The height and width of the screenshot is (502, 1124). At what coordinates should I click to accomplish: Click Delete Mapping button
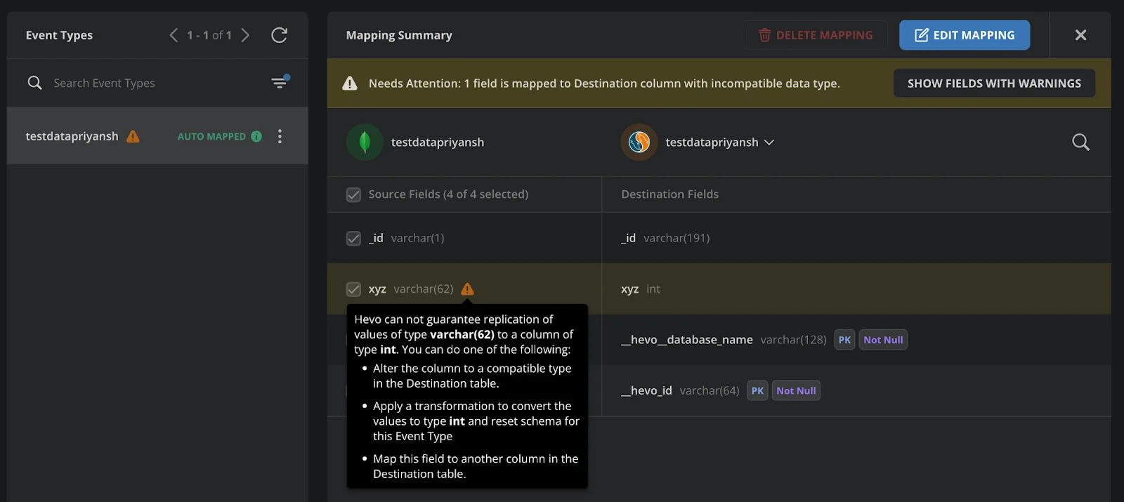coord(815,35)
